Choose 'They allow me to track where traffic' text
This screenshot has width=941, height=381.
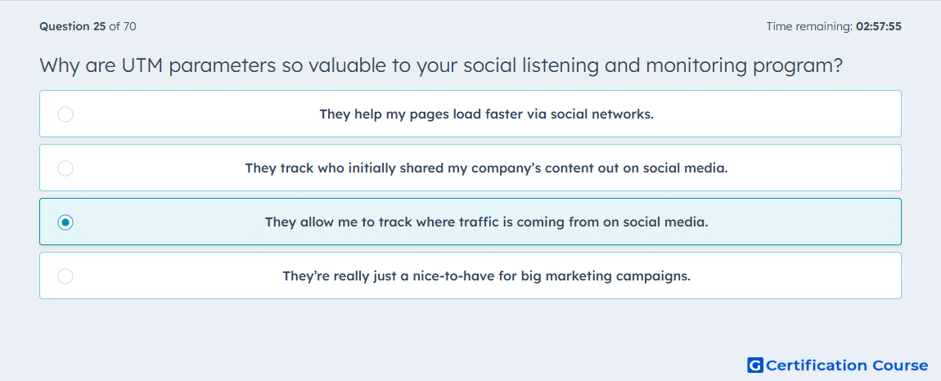[x=486, y=222]
